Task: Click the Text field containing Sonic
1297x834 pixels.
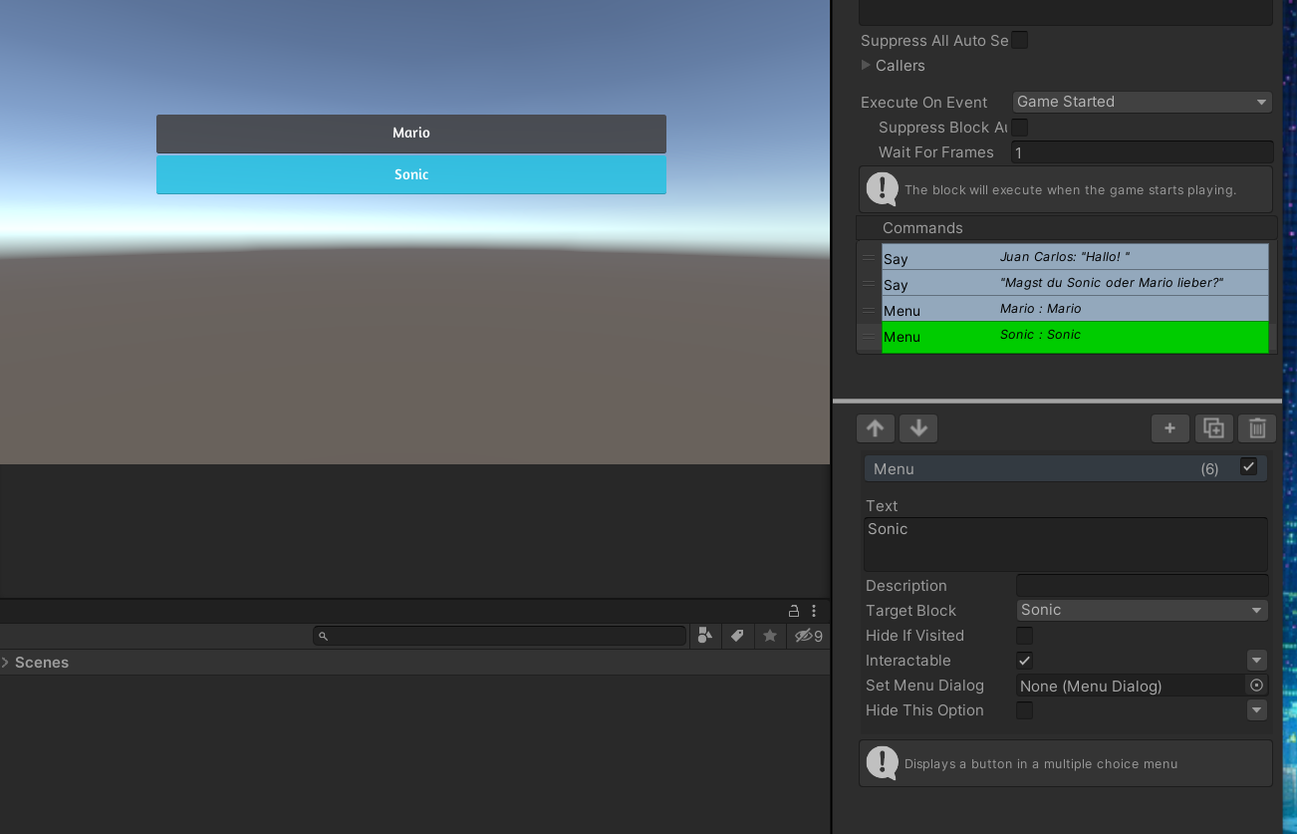Action: (1066, 544)
